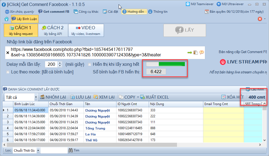This screenshot has width=269, height=156.
Task: Click the COPY toolbar button
Action: (127, 97)
